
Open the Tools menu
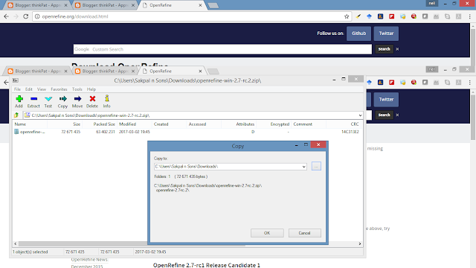tap(77, 89)
